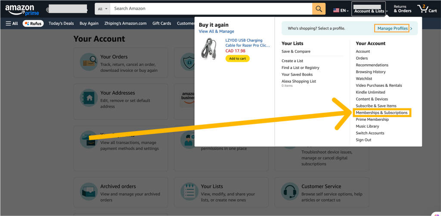Image resolution: width=441 pixels, height=216 pixels.
Task: Select Memberships & Subscriptions menu item
Action: (x=382, y=113)
